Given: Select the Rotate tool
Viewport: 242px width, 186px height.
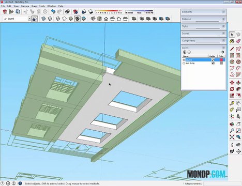Looking at the screenshot, I should [x=232, y=89].
